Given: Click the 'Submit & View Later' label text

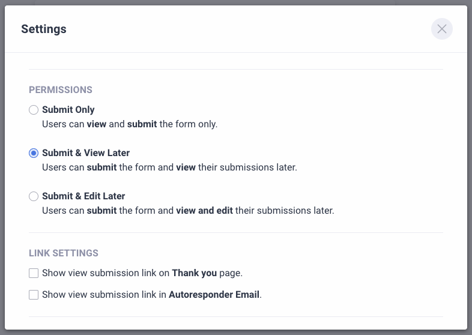Looking at the screenshot, I should [86, 153].
